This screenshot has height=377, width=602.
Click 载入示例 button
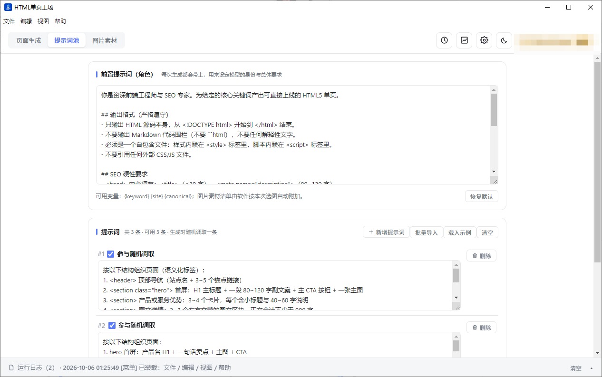click(459, 232)
